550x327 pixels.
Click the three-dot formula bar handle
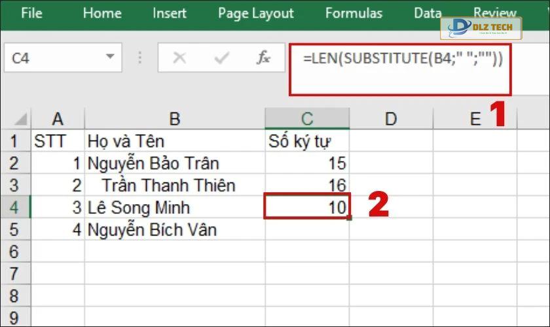click(140, 58)
